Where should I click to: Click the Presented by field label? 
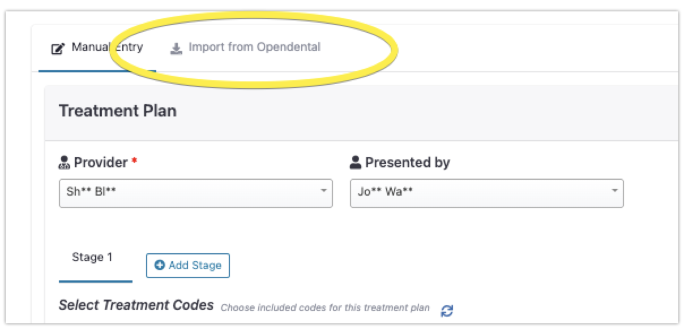[x=407, y=163]
